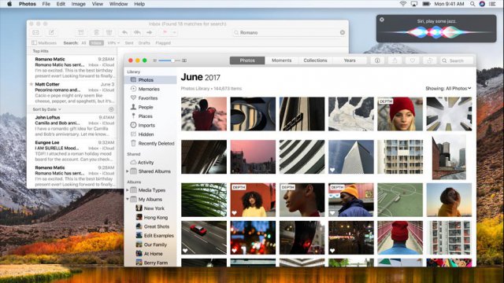This screenshot has width=504, height=283.
Task: Close the Siri panel
Action: [381, 20]
